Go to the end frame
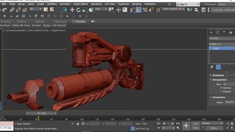The width and height of the screenshot is (235, 132). click(x=178, y=124)
